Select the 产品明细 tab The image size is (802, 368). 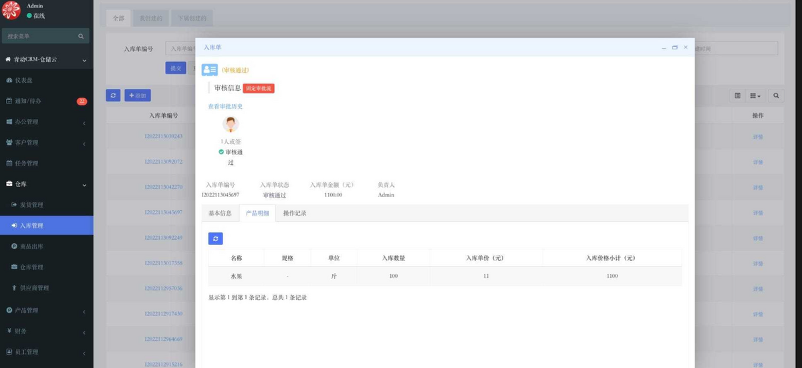click(x=257, y=213)
